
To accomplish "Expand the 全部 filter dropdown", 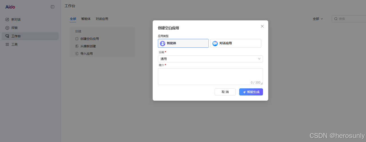I will pyautogui.click(x=318, y=19).
